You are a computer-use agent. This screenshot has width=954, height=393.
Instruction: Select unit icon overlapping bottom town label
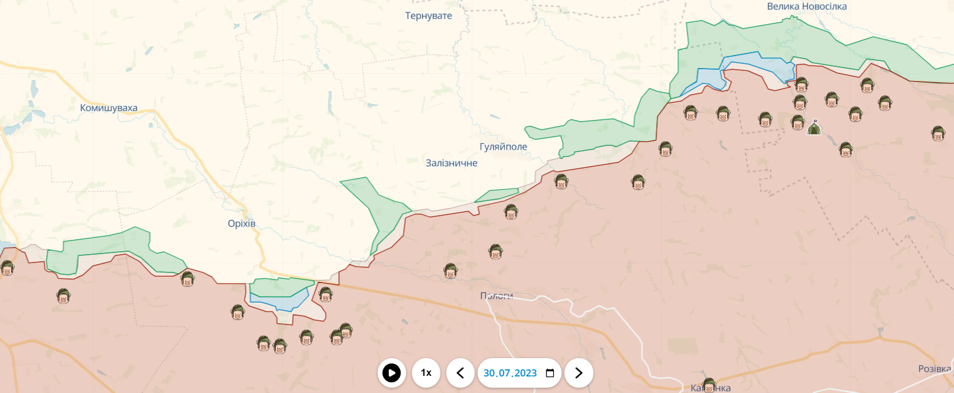click(x=709, y=386)
